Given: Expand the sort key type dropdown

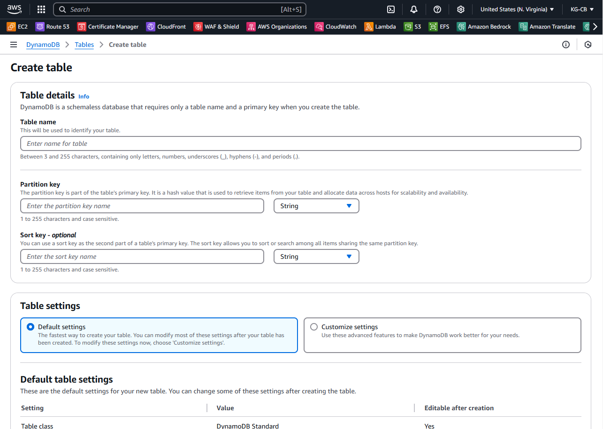Looking at the screenshot, I should (x=316, y=257).
